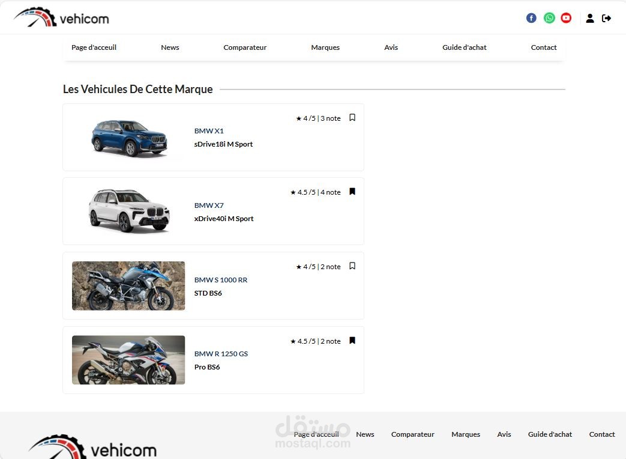Open the BMW X1 link
Screen dimensions: 626x459
pyautogui.click(x=209, y=130)
